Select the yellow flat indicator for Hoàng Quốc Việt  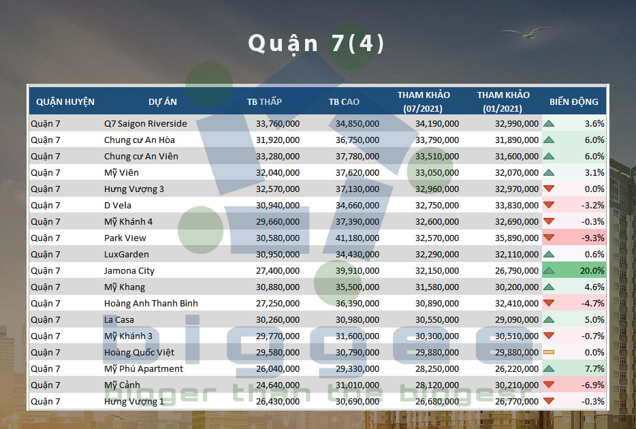coord(549,352)
